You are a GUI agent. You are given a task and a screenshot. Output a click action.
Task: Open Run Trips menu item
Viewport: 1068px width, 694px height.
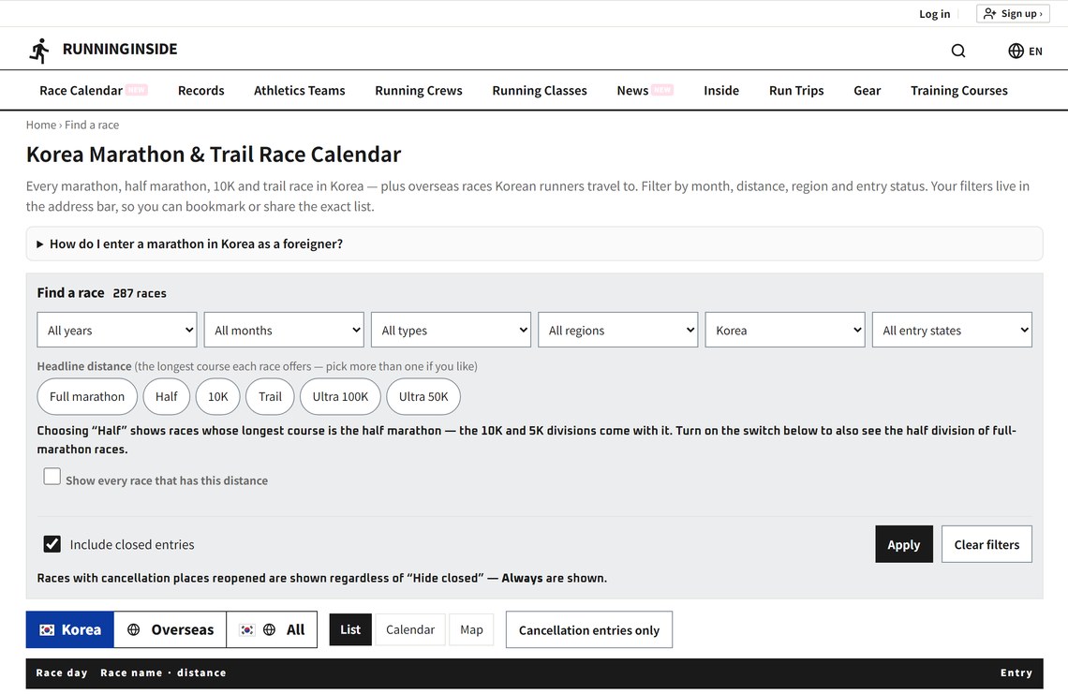(x=796, y=91)
